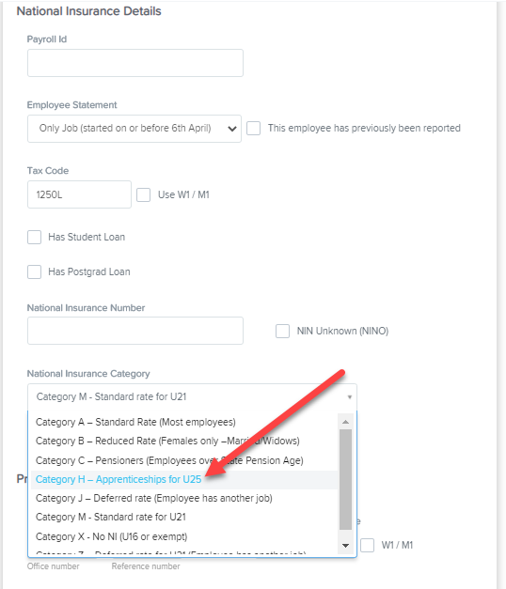Select Category X - No NI option
Viewport: 506px width, 589px height.
[184, 536]
